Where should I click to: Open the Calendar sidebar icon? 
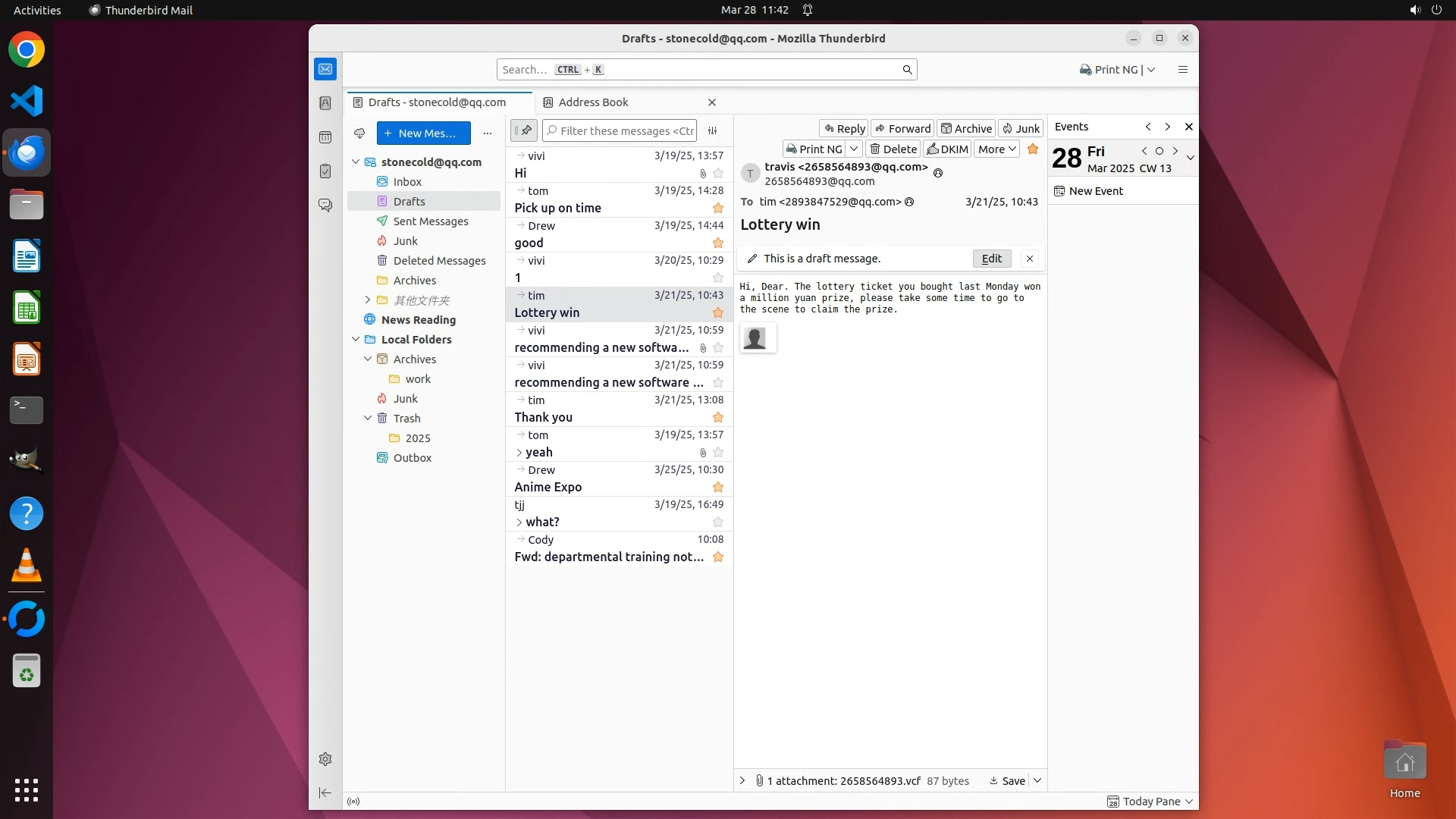pos(325,137)
